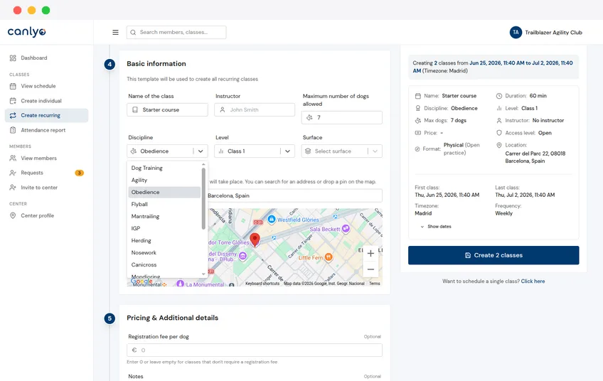This screenshot has width=603, height=381.
Task: Click the macOS green fullscreen button
Action: 46,11
